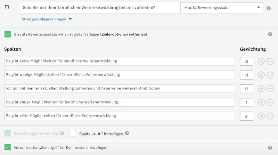Remove the column with weight 2
This screenshot has height=155, width=278.
point(270,116)
